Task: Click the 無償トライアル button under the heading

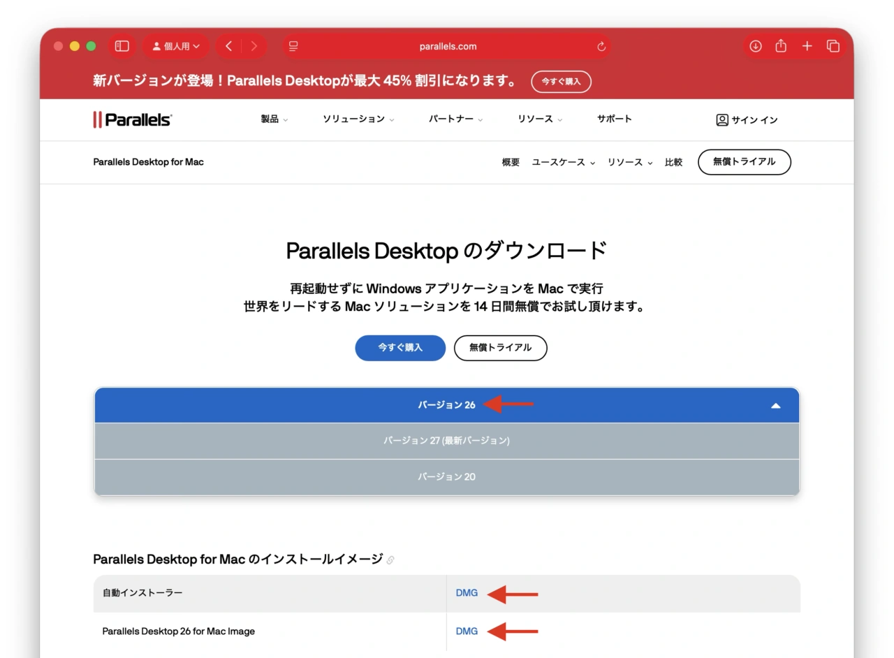Action: [500, 348]
